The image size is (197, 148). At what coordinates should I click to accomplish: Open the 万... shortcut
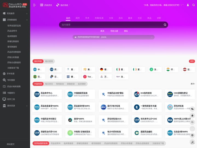(x=105, y=77)
